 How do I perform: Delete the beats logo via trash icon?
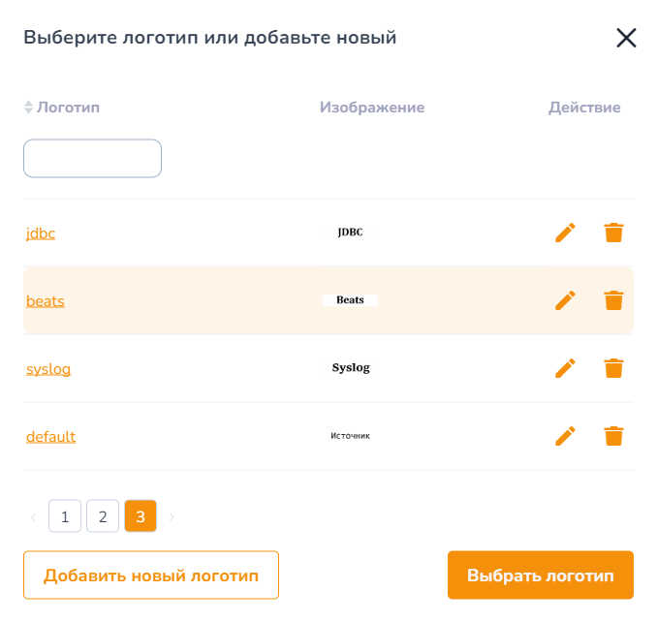(x=613, y=300)
